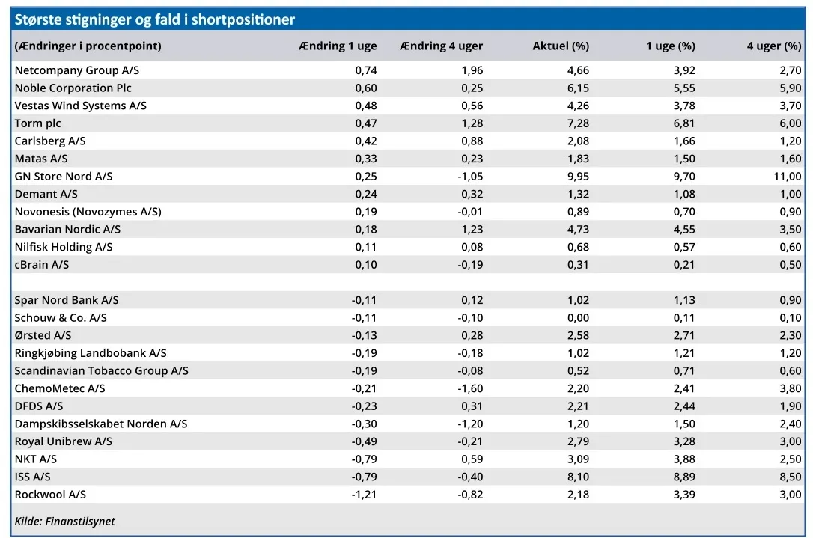Select the Bavarian Nordic A/S company name
The width and height of the screenshot is (813, 538).
click(x=67, y=230)
